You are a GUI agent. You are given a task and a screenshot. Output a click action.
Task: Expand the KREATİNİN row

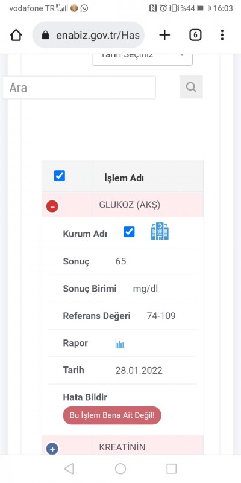click(x=52, y=449)
